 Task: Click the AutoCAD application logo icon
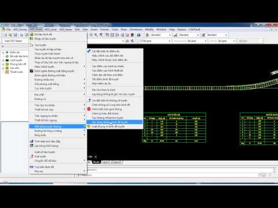[x=3, y=29]
